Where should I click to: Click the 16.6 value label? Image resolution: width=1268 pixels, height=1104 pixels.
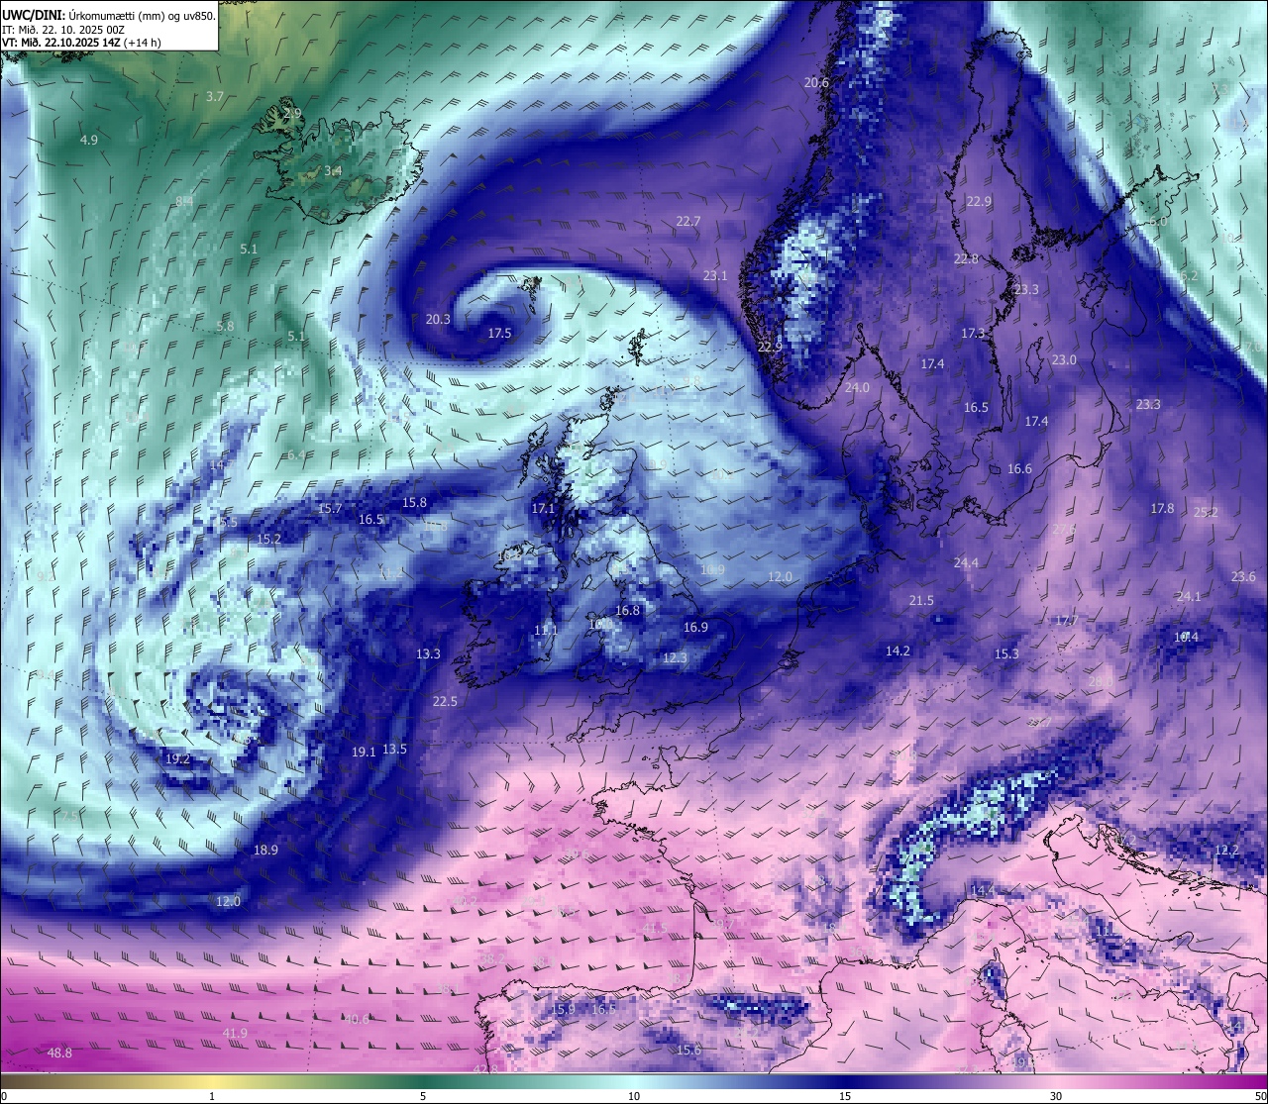1019,469
